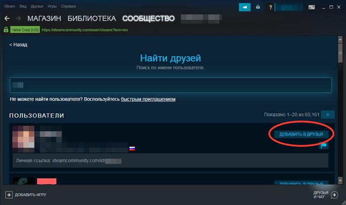This screenshot has width=346, height=205.
Task: Click the green lock security icon
Action: pos(6,30)
